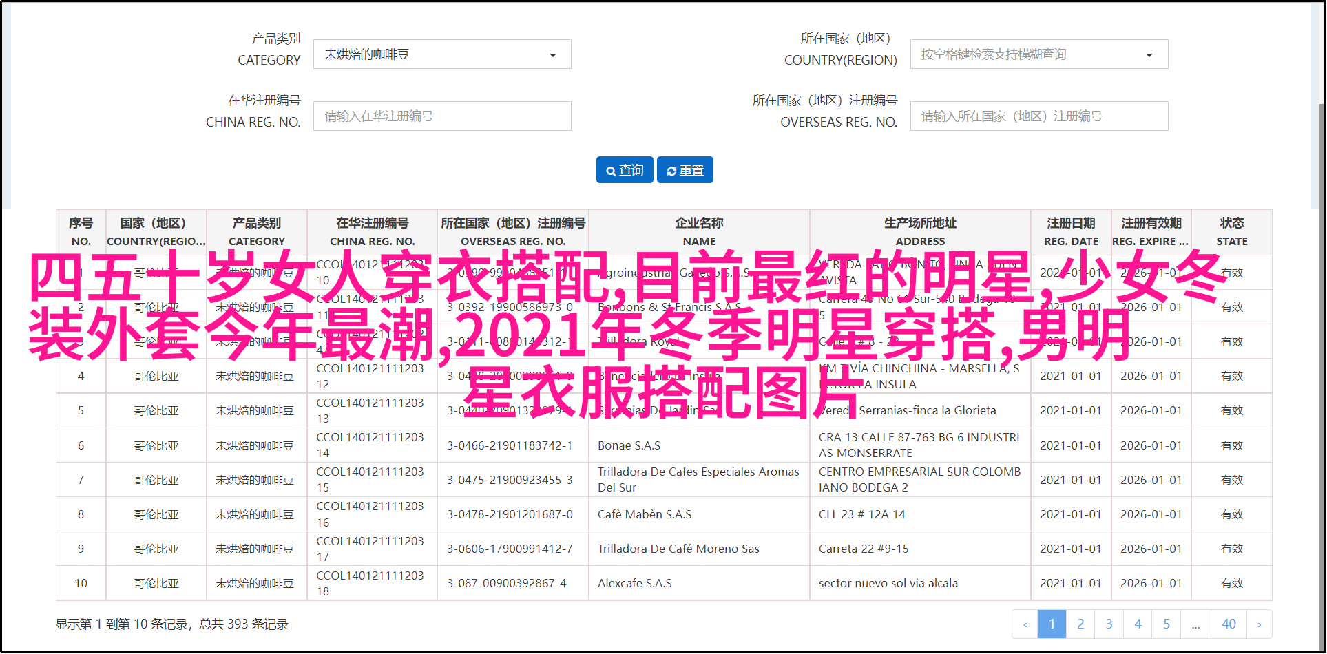Screen dimensions: 1327x654
Task: Expand the COUNTRY(REGION) dropdown
Action: coord(1038,54)
